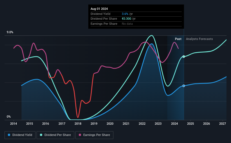
Task: Click the 2022 x-axis label
Action: coord(142,124)
